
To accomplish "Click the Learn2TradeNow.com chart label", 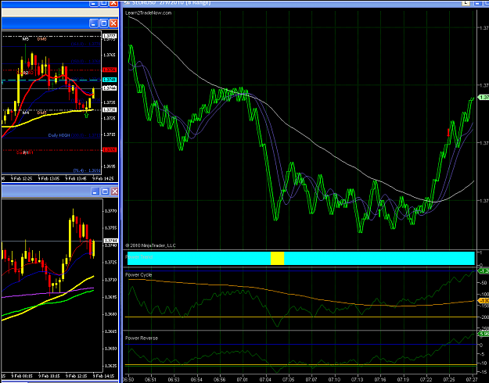I will click(x=149, y=13).
